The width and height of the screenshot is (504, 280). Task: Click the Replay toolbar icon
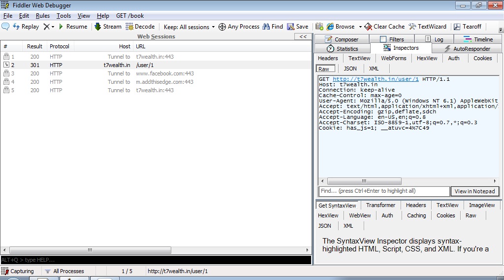click(x=16, y=27)
